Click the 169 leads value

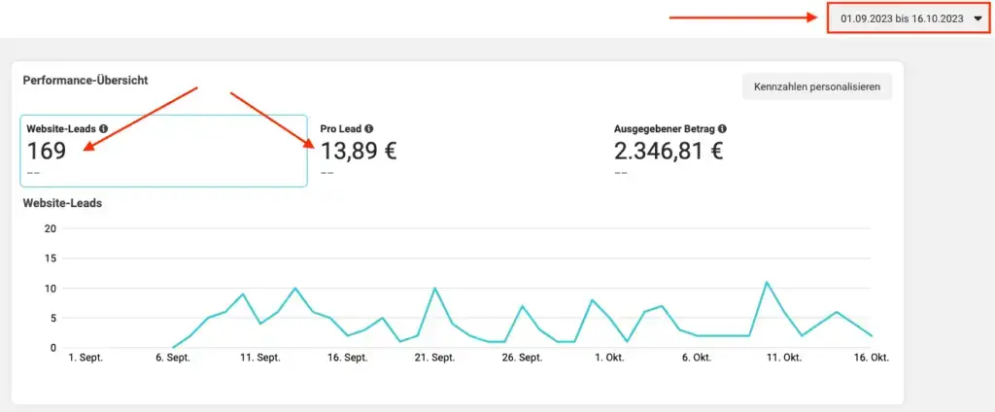(x=47, y=151)
